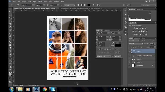Hide the Layer 7 text layer
Screen dimensions: 165x92
pos(129,51)
